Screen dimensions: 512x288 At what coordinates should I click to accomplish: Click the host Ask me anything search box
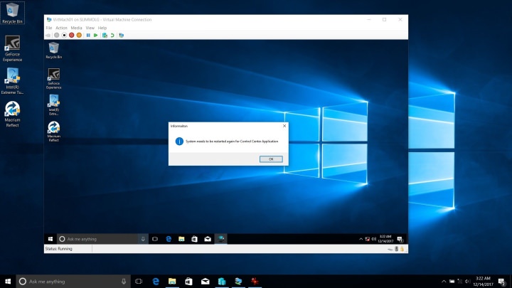point(73,281)
